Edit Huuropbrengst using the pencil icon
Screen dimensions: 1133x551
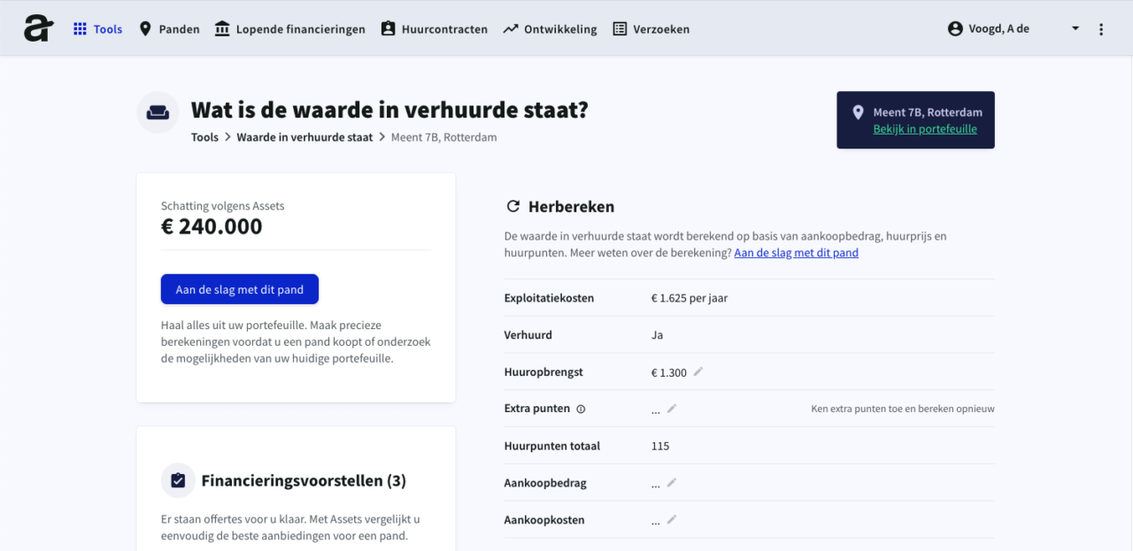699,371
